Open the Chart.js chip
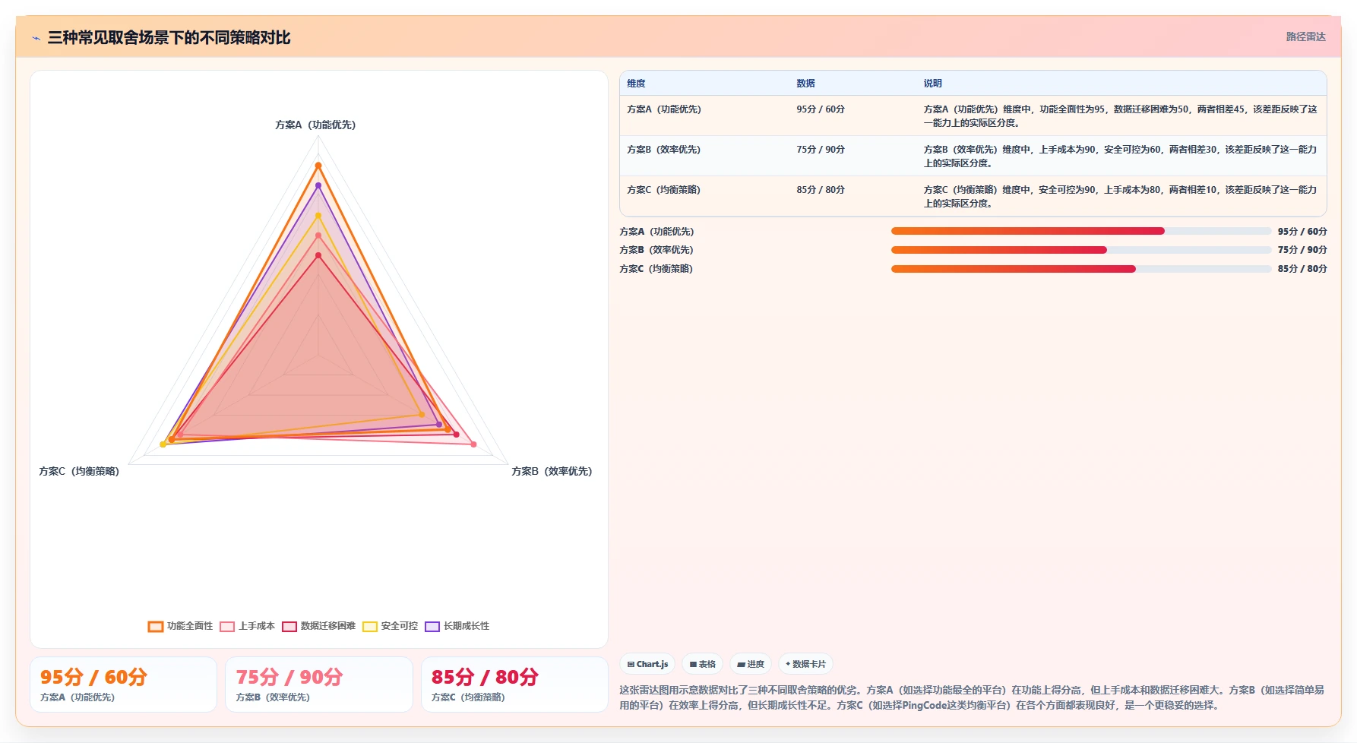 647,664
